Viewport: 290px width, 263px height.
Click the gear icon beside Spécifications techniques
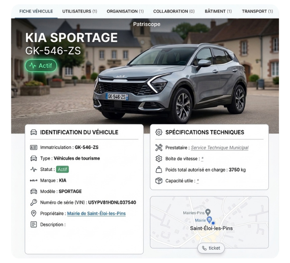tap(159, 132)
